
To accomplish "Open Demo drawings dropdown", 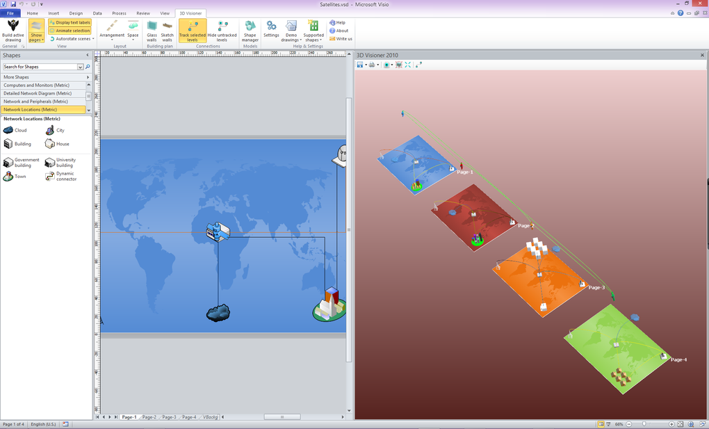I will tap(291, 31).
